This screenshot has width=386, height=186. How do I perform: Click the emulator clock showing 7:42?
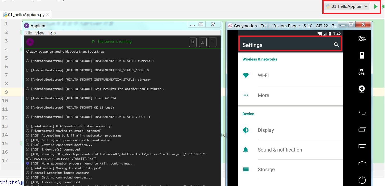tap(337, 34)
